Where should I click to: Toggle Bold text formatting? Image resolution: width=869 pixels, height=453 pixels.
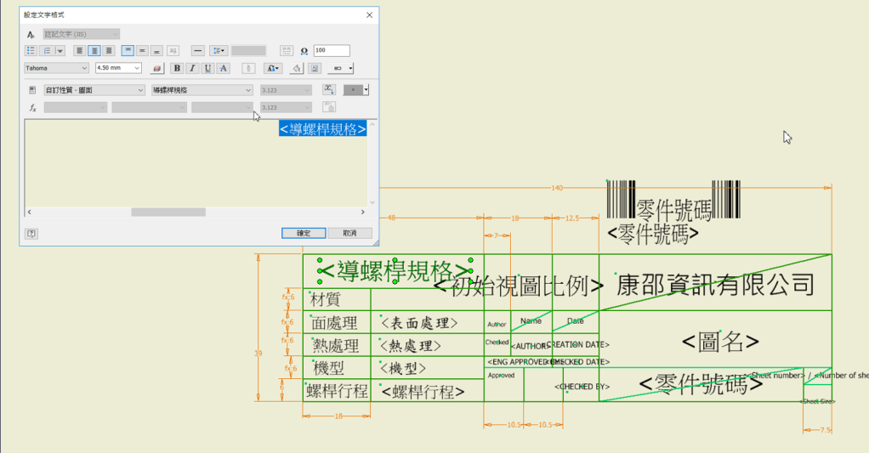(177, 68)
